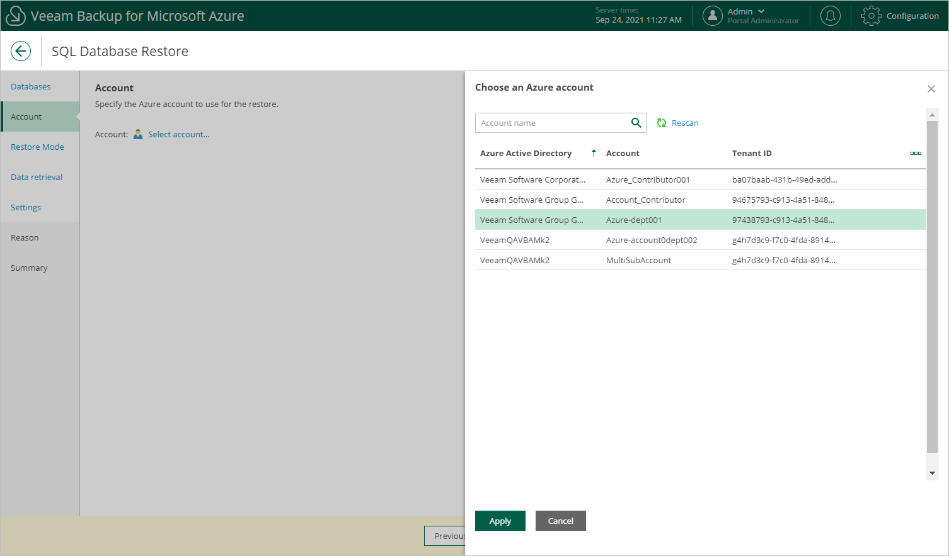This screenshot has height=556, width=949.
Task: Click the scrollbar down arrow
Action: (x=932, y=473)
